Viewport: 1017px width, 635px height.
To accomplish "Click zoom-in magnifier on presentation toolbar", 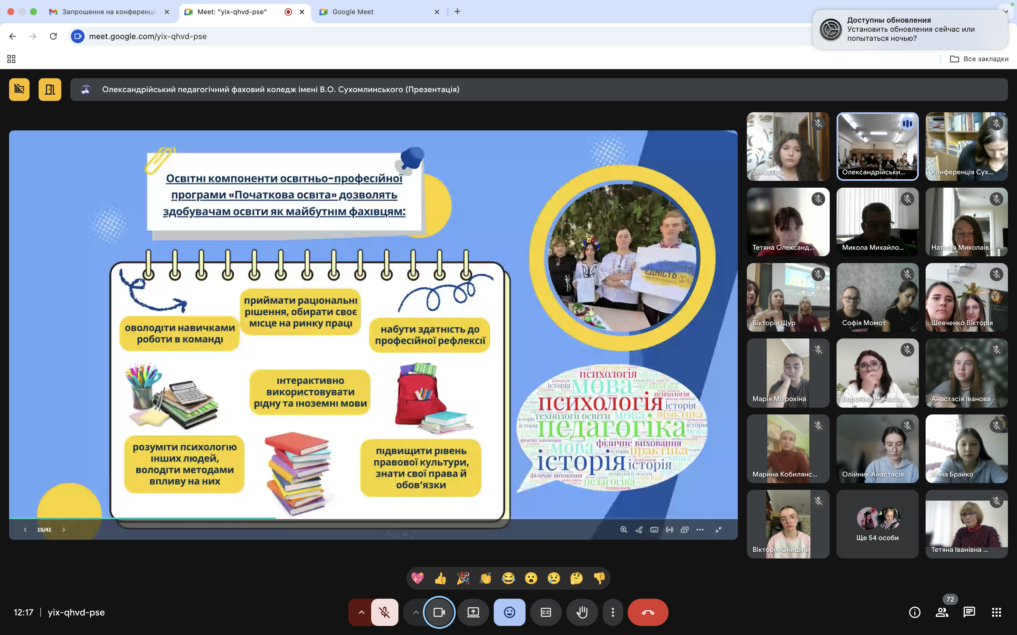I will coord(624,530).
